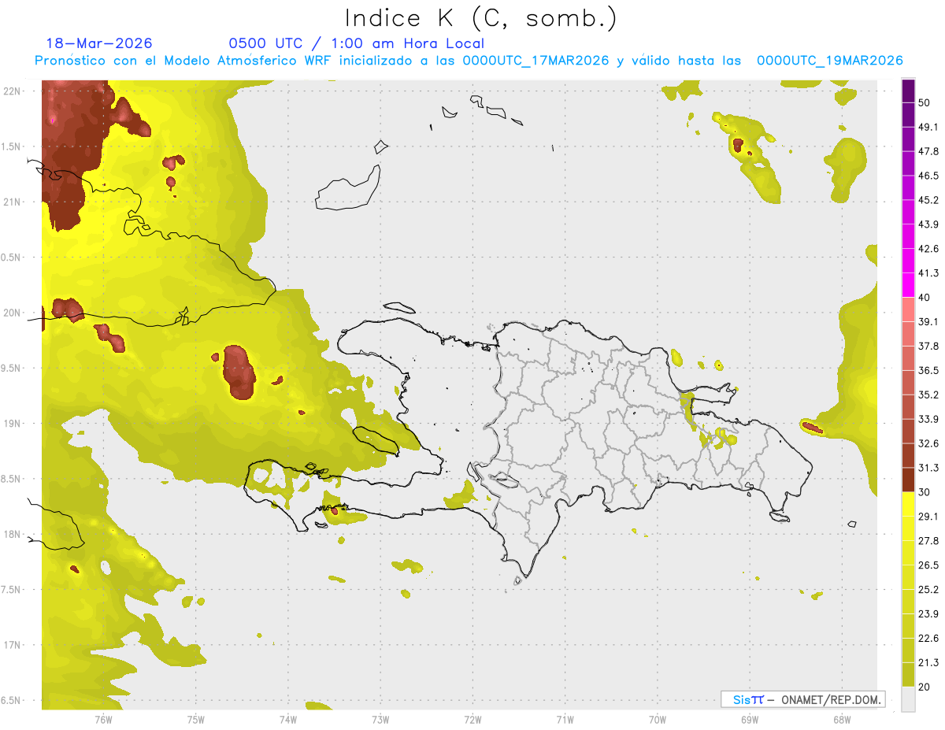This screenshot has height=730, width=945.
Task: Select the "0000UTC_19MAR2026" valid-until timestamp
Action: click(829, 61)
